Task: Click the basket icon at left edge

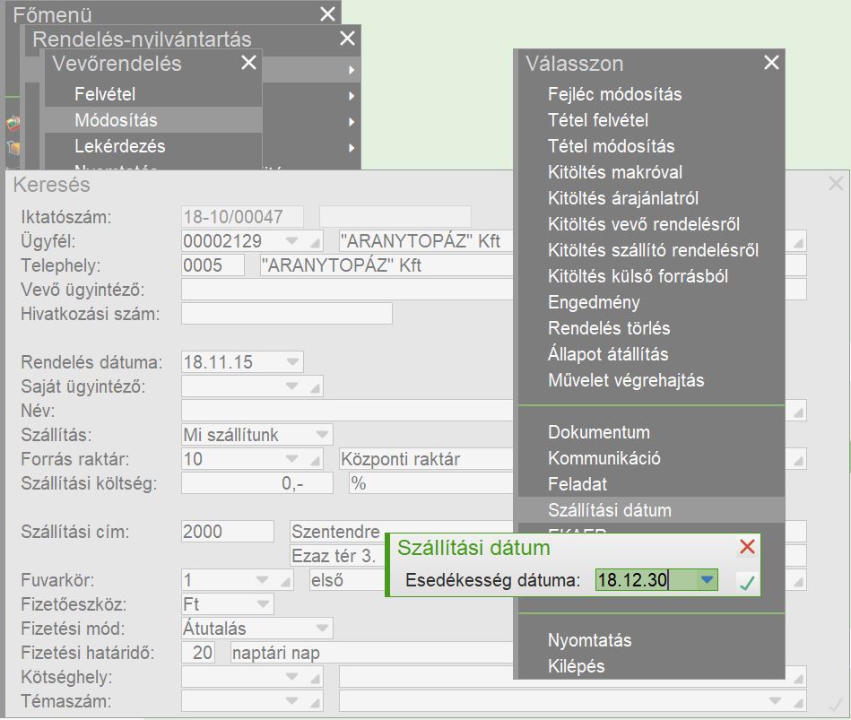Action: [13, 123]
